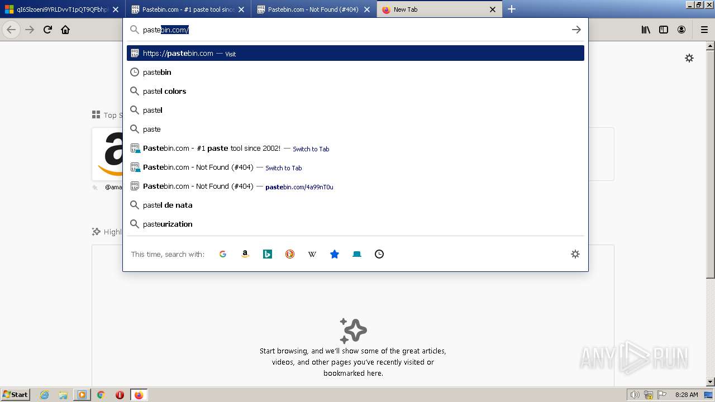Choose the pastel search suggestion
This screenshot has height=402, width=715.
coord(355,110)
